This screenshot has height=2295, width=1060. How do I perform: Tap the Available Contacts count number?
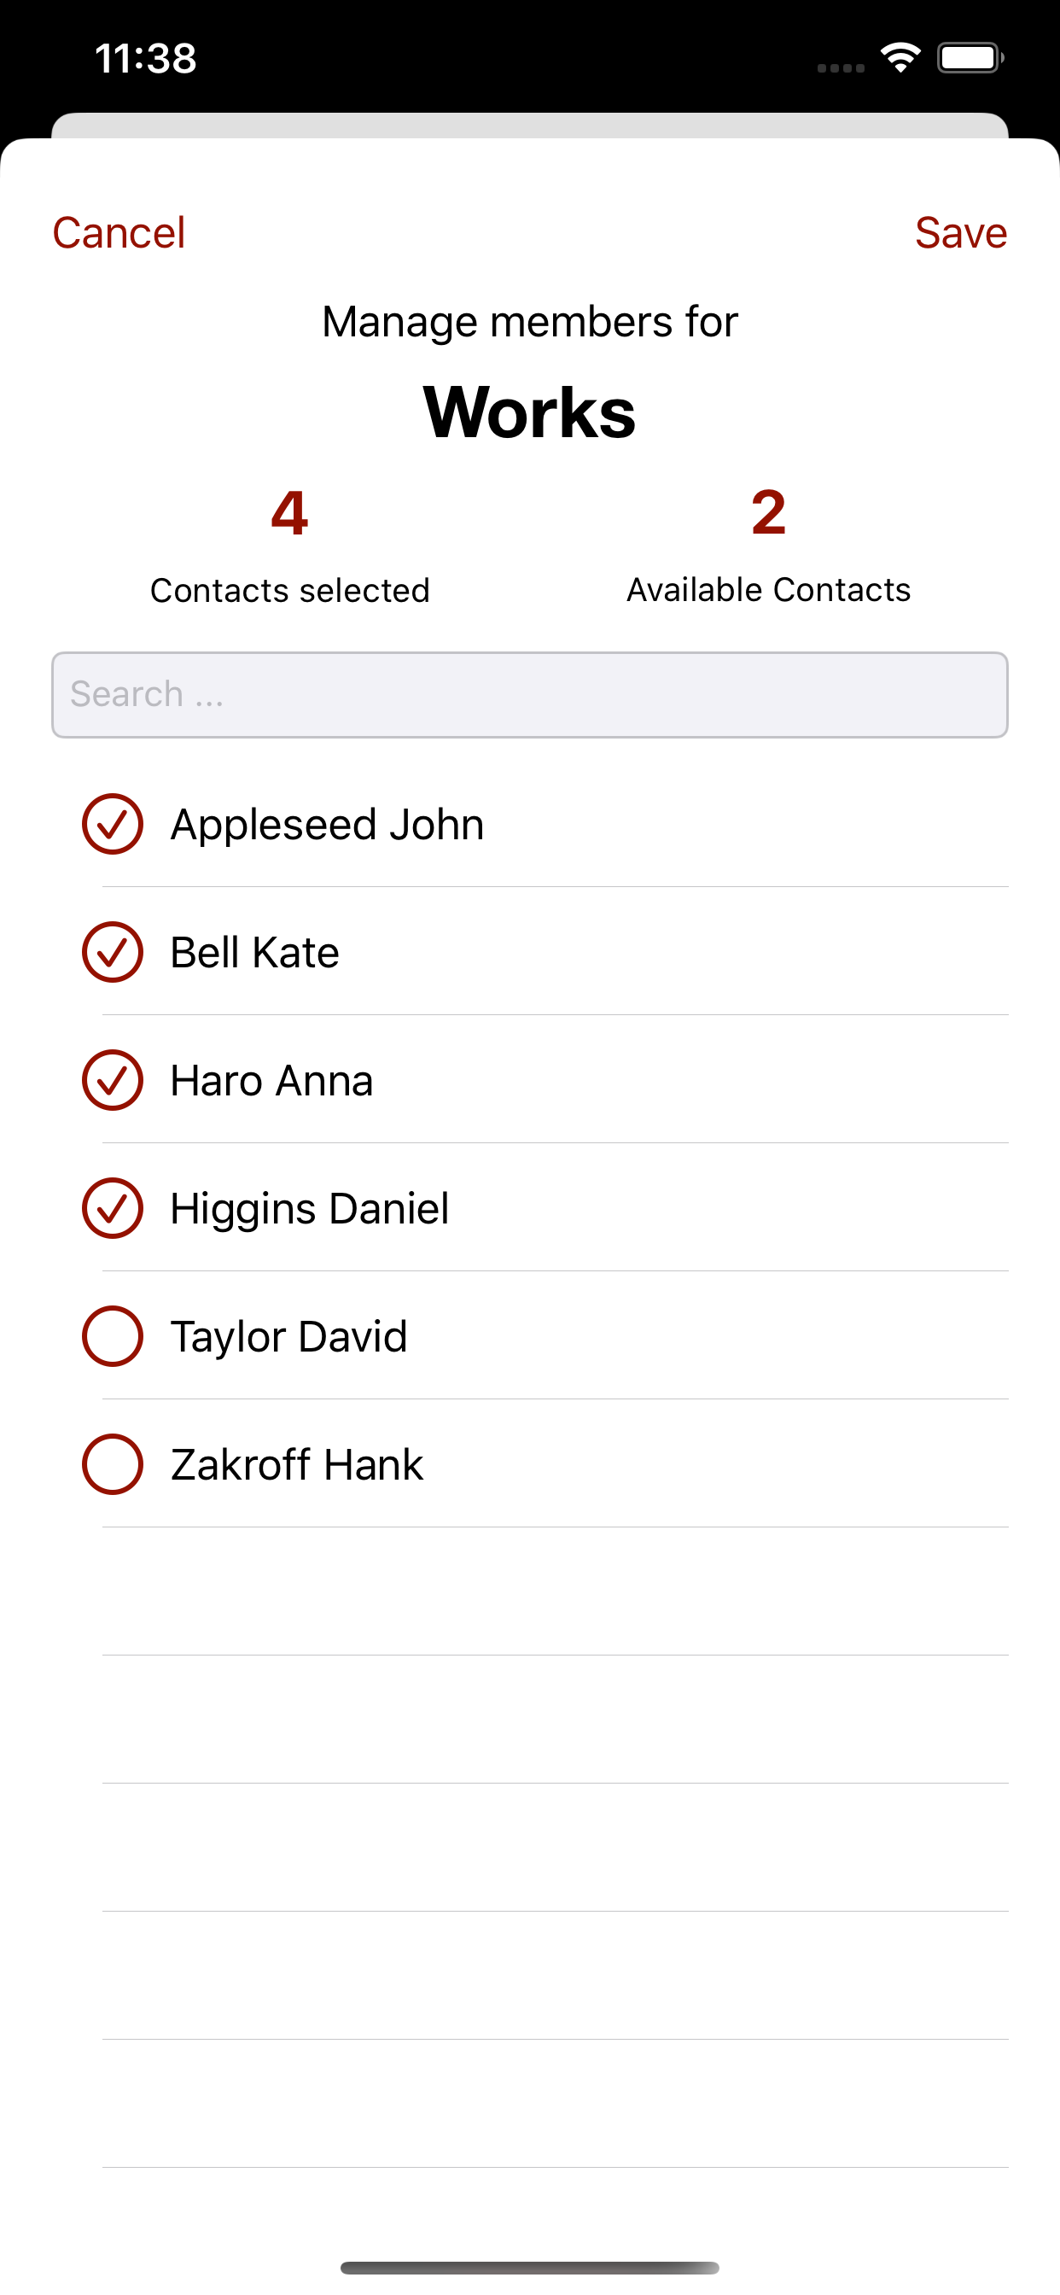click(x=769, y=513)
